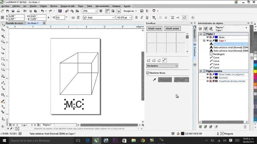Switch to Sin título-1 document tab
This screenshot has height=144, width=257.
(33, 23)
